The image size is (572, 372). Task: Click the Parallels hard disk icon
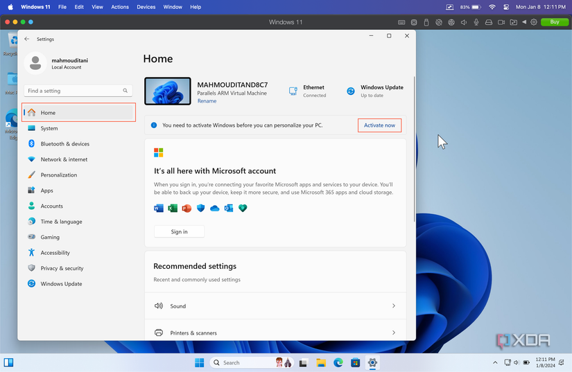click(489, 22)
